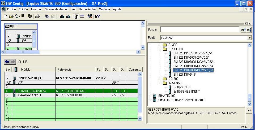Viewport: 255px width, 130px height.
Task: Open the Equipo menu
Action: click(11, 10)
